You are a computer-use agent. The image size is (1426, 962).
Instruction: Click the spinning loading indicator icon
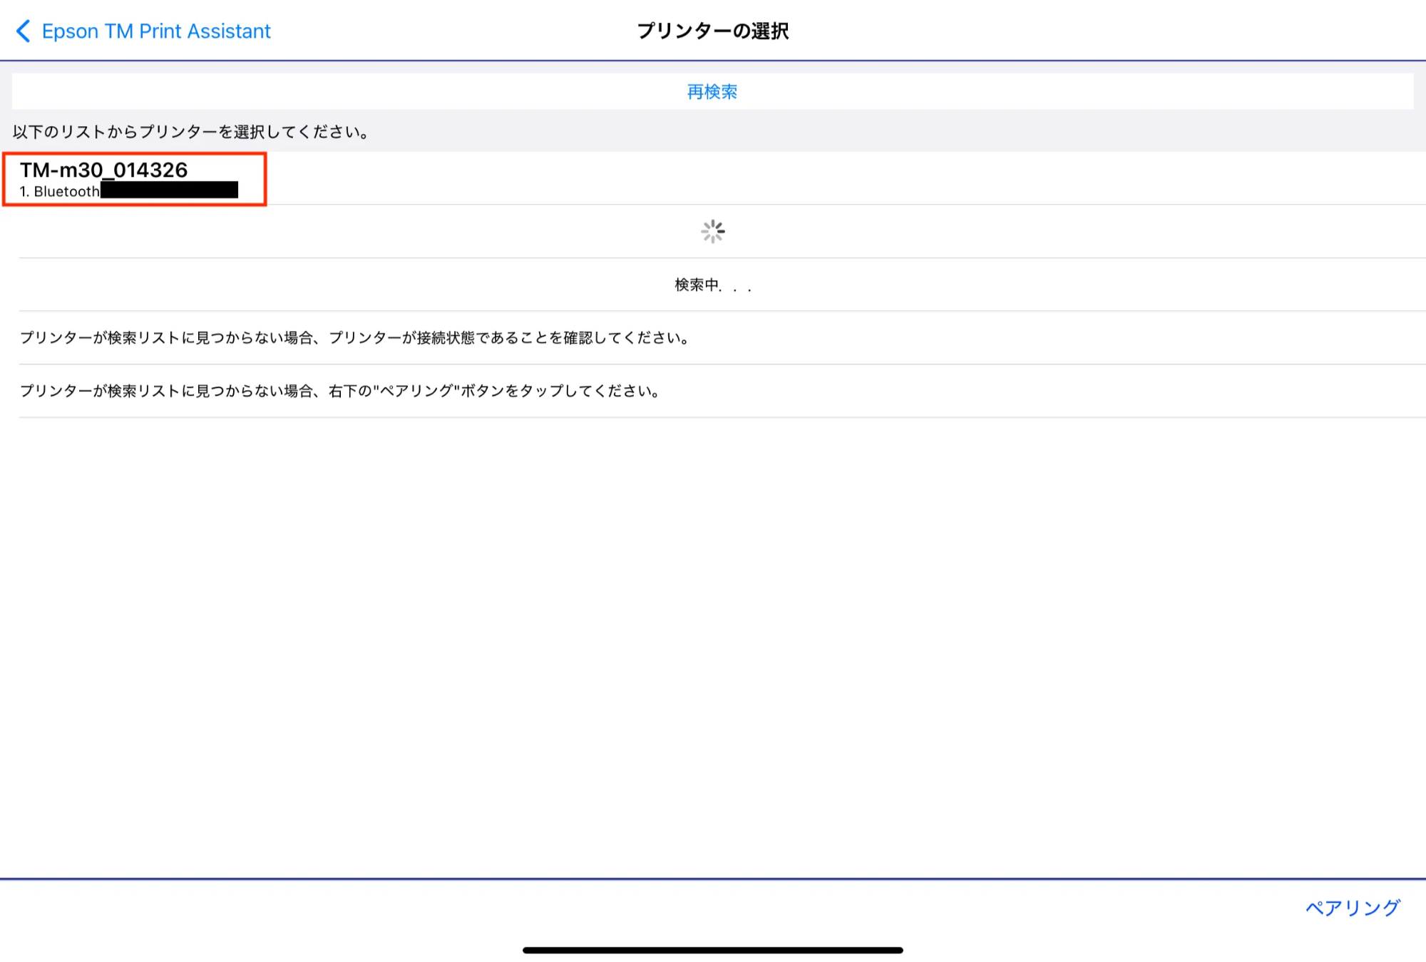[x=712, y=231]
